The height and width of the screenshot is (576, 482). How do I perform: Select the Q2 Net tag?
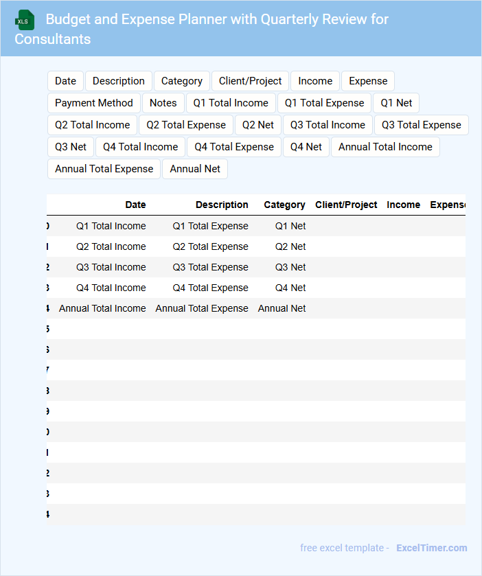(x=258, y=125)
